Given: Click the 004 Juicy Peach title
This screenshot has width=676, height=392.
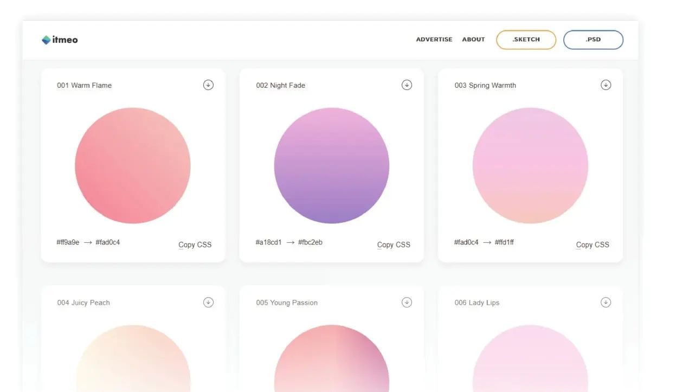Looking at the screenshot, I should pyautogui.click(x=83, y=303).
